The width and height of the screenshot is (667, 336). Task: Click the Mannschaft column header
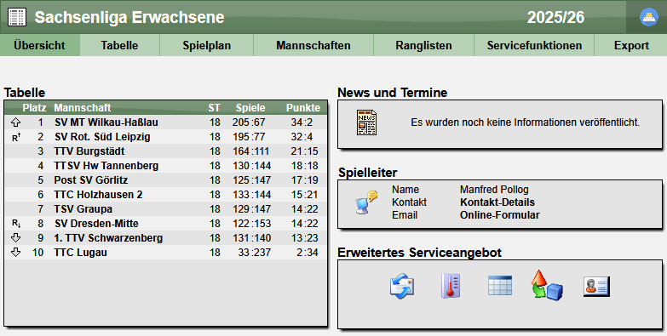coord(82,108)
